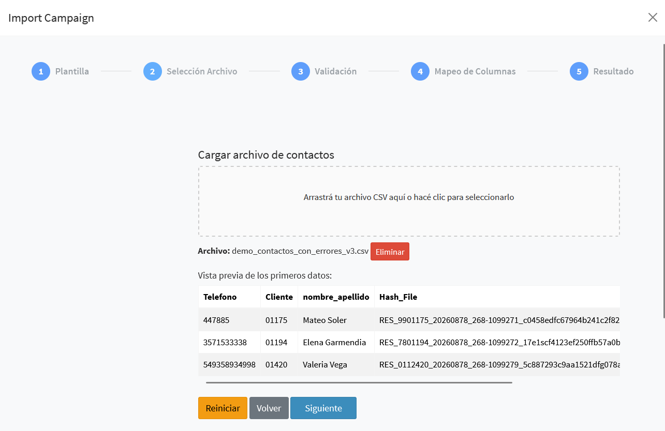Go to step 3 Validación
665x431 pixels.
click(324, 71)
